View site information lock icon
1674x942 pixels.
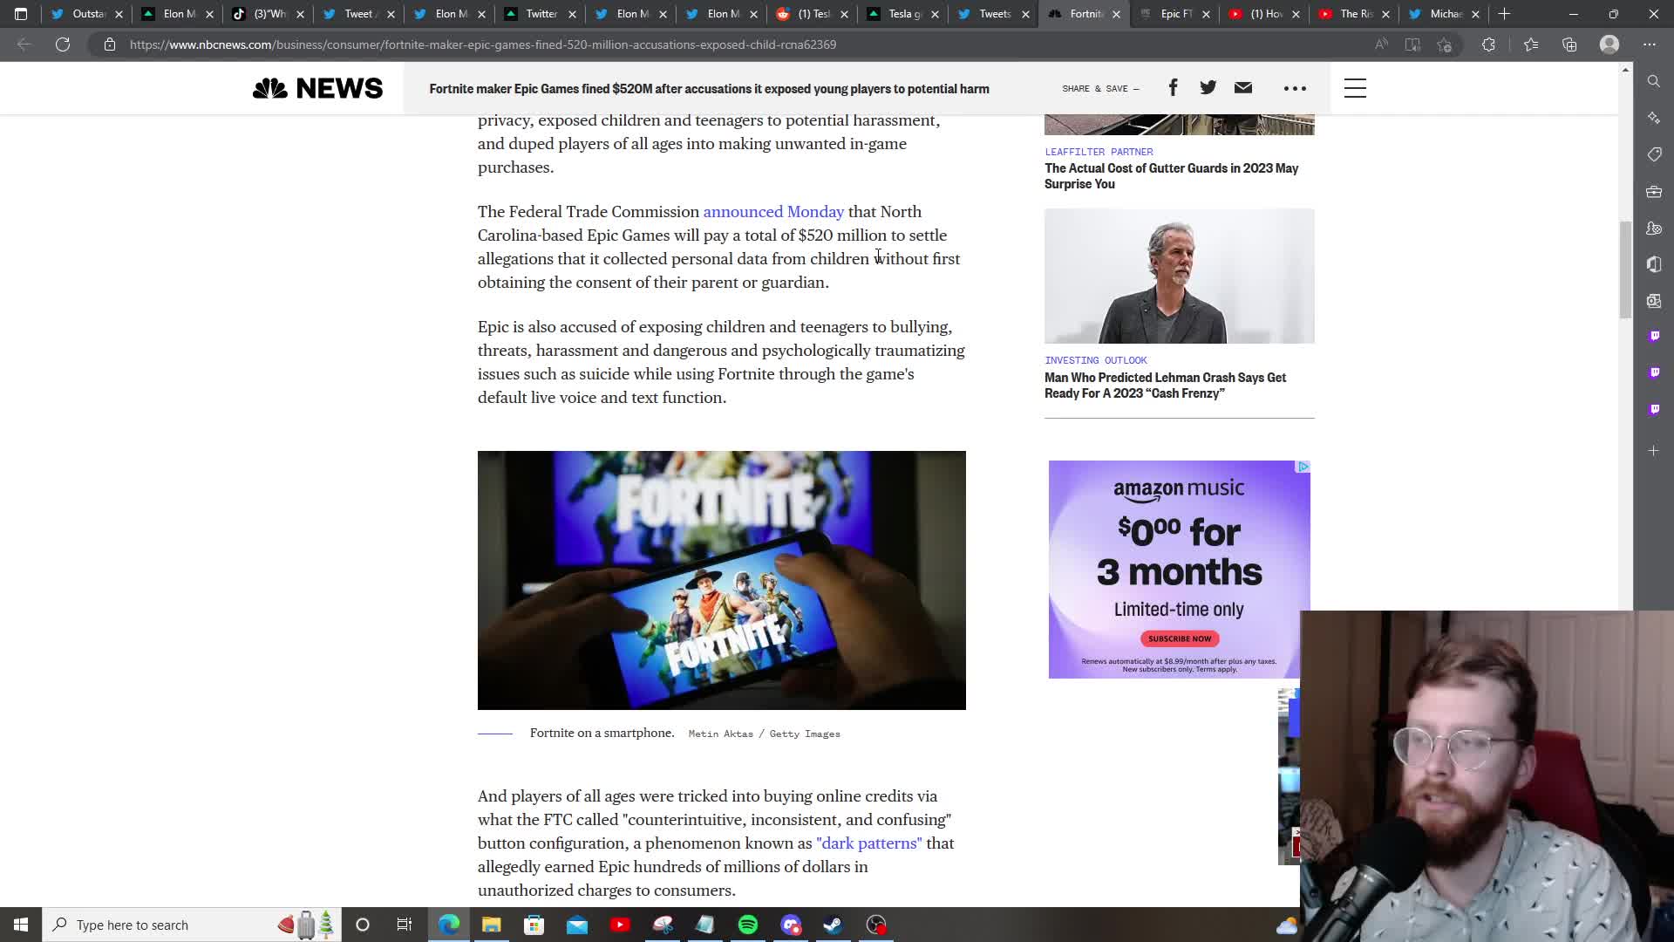110,44
